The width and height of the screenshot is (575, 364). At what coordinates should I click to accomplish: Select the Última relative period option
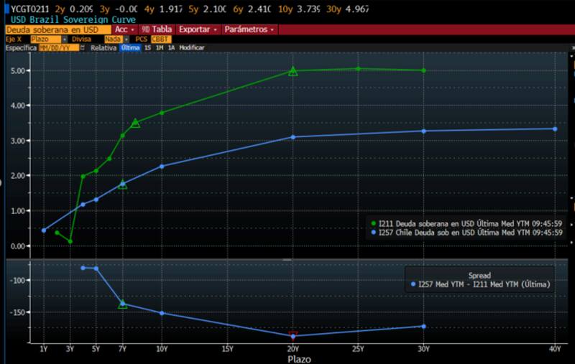[130, 47]
